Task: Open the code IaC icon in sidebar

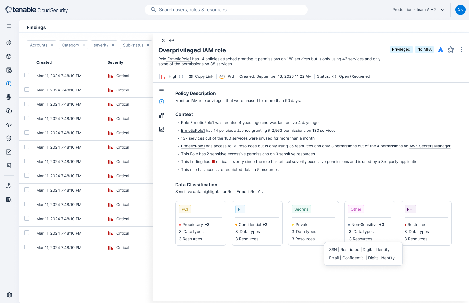Action: (x=9, y=125)
